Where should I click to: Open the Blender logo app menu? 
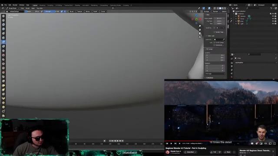pos(2,5)
